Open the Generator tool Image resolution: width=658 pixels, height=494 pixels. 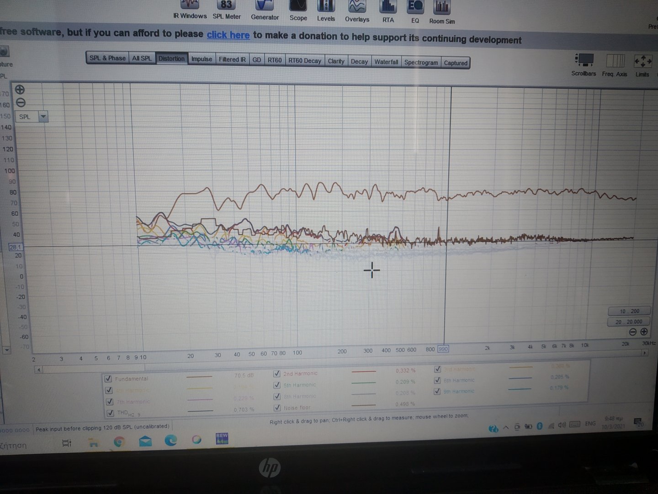tap(265, 10)
